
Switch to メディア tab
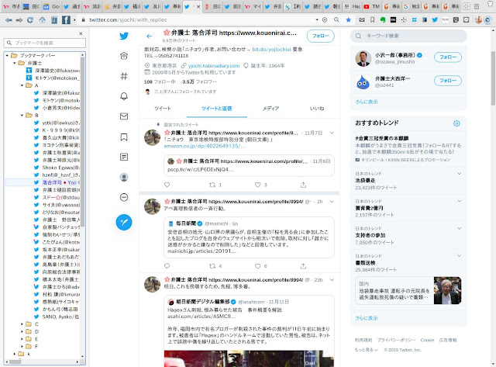[270, 109]
